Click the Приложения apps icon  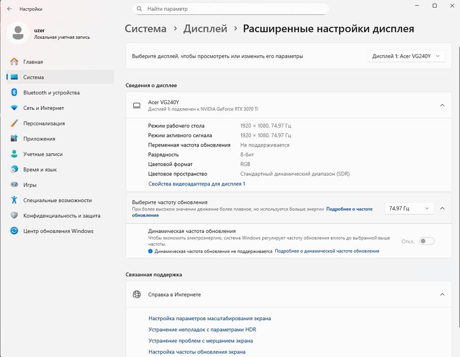(x=14, y=138)
